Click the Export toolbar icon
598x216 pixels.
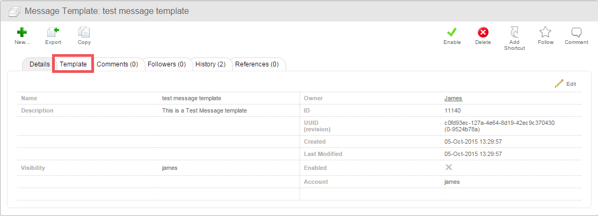(x=53, y=32)
